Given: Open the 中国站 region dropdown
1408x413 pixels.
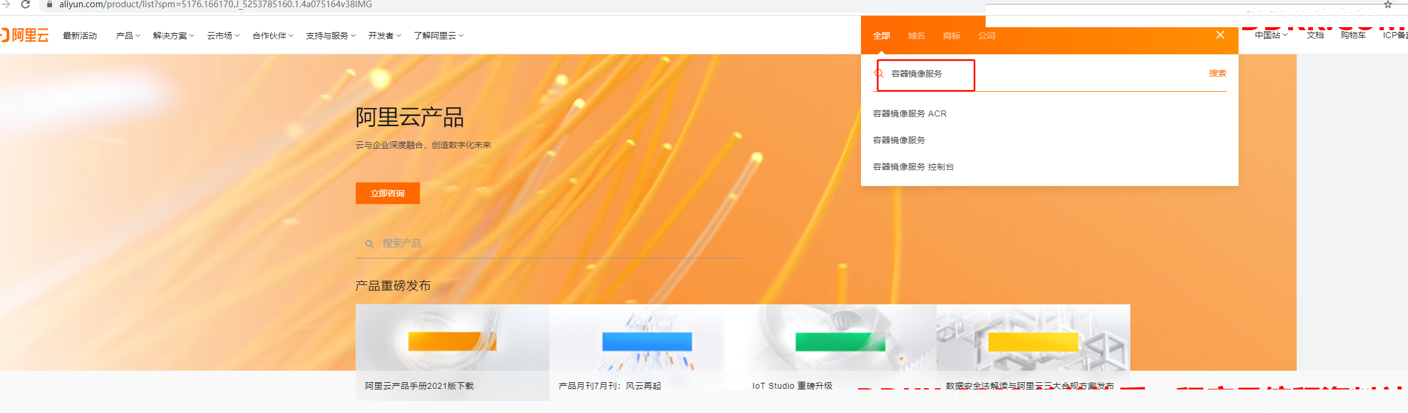Looking at the screenshot, I should point(1271,35).
